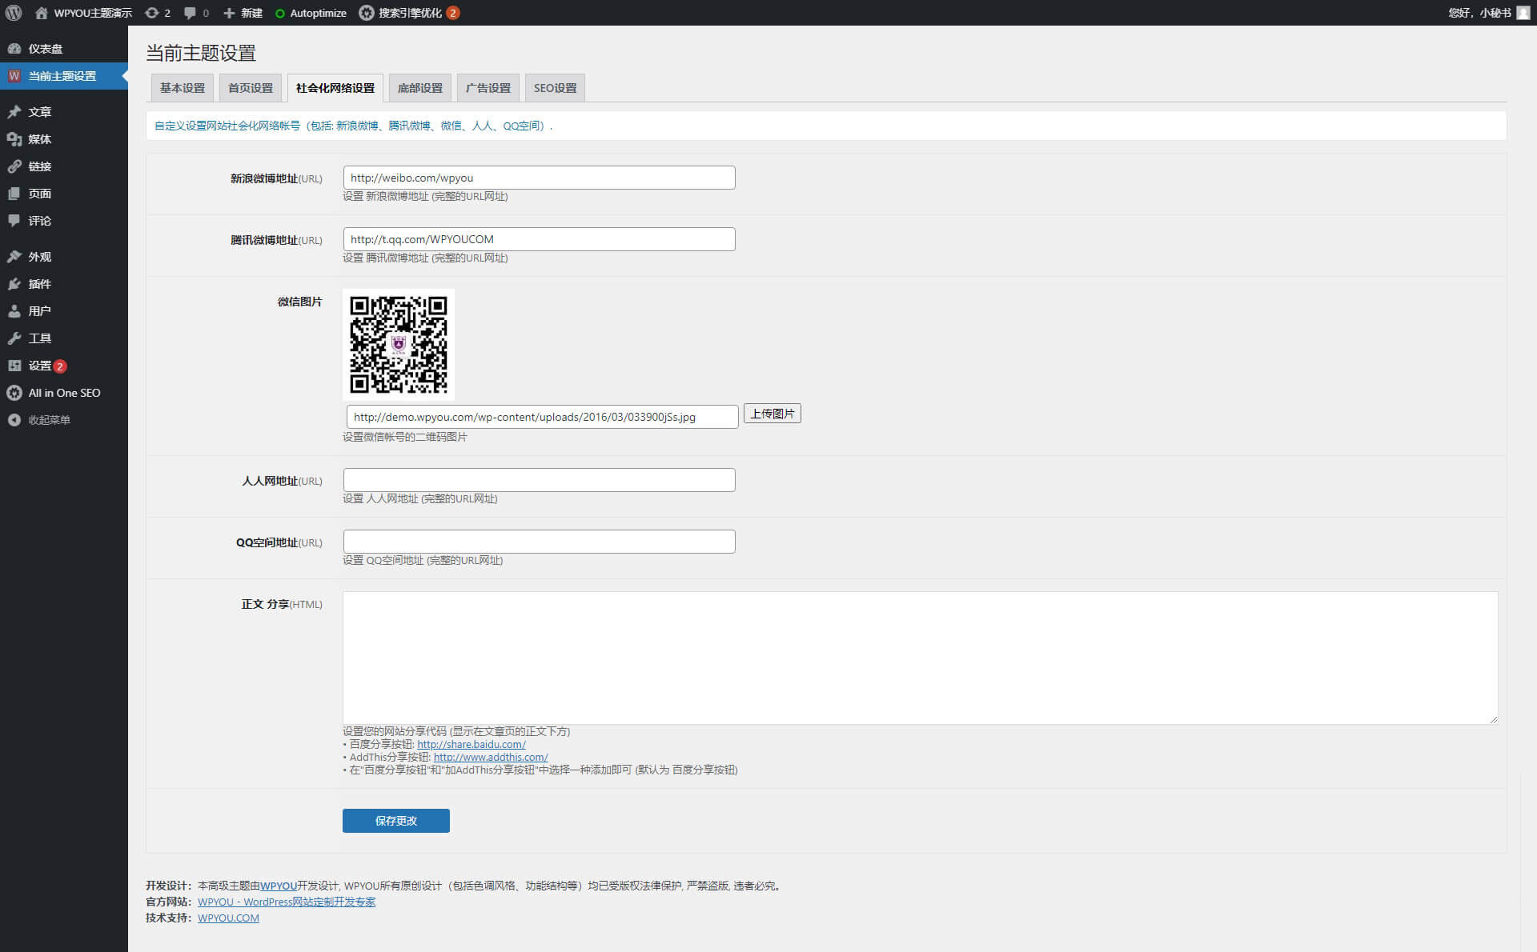
Task: Open the home icon beside WPYOU主题演示
Action: click(42, 13)
